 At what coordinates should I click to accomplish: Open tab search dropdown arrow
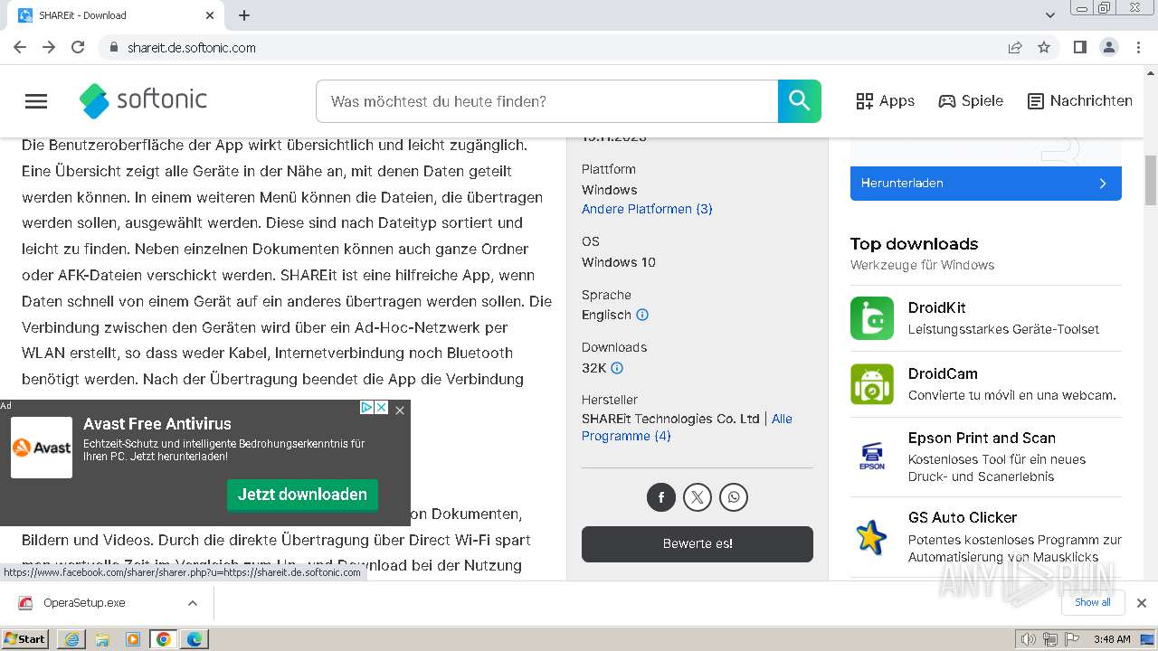[1050, 15]
